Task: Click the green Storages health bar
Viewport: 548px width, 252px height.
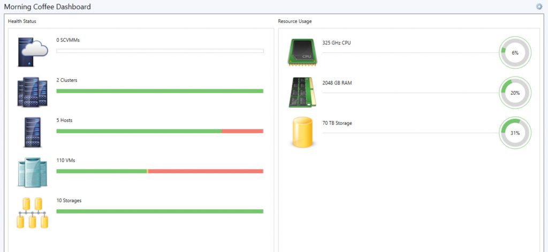Action: pyautogui.click(x=159, y=211)
